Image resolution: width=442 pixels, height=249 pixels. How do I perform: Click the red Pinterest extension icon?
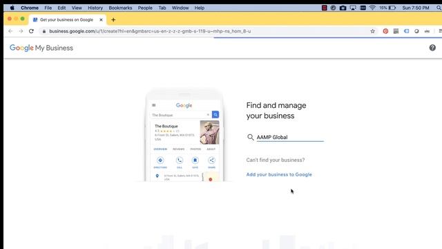click(385, 31)
